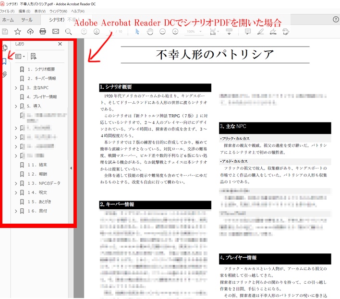Collapse the navigation pane with arrow
340x299 pixels.
click(71, 168)
